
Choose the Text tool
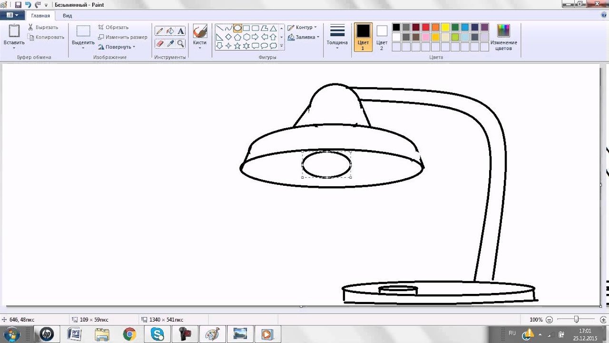coord(181,31)
